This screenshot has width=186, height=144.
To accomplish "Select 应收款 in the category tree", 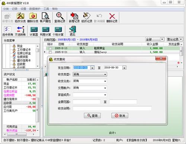I will 21,64.
